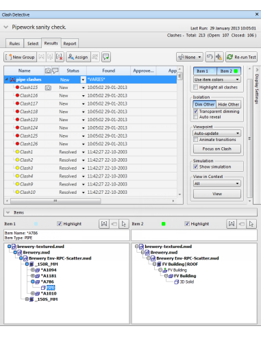Collapse the Items panel chevron
Screen dimensions: 261x337
pyautogui.click(x=8, y=212)
